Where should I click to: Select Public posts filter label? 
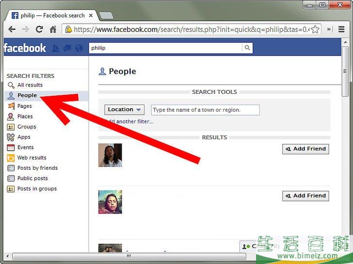click(32, 178)
